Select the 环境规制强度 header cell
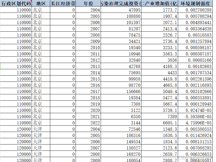Screen dimensions: 216x162 tap(195, 3)
